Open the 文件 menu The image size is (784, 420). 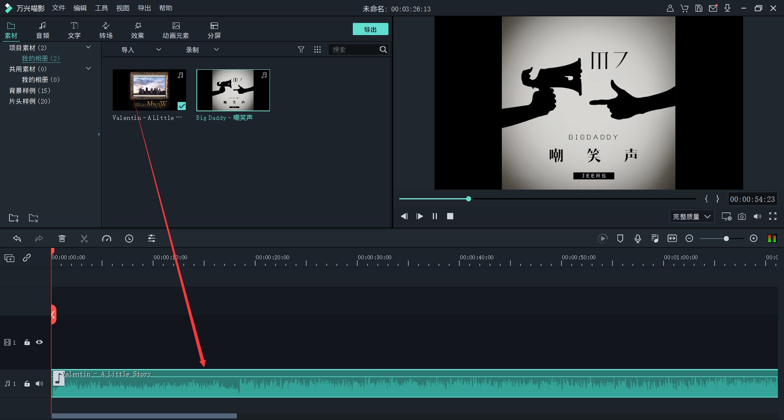point(58,8)
